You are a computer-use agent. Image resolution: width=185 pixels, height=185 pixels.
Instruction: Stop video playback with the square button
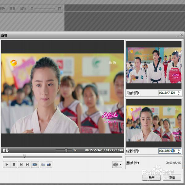(x=14, y=164)
